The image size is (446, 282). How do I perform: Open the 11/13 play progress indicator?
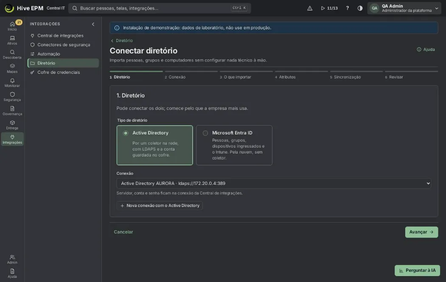(329, 8)
